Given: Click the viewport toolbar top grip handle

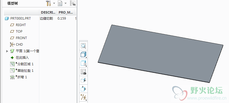Looking at the screenshot, I should 83,41.
